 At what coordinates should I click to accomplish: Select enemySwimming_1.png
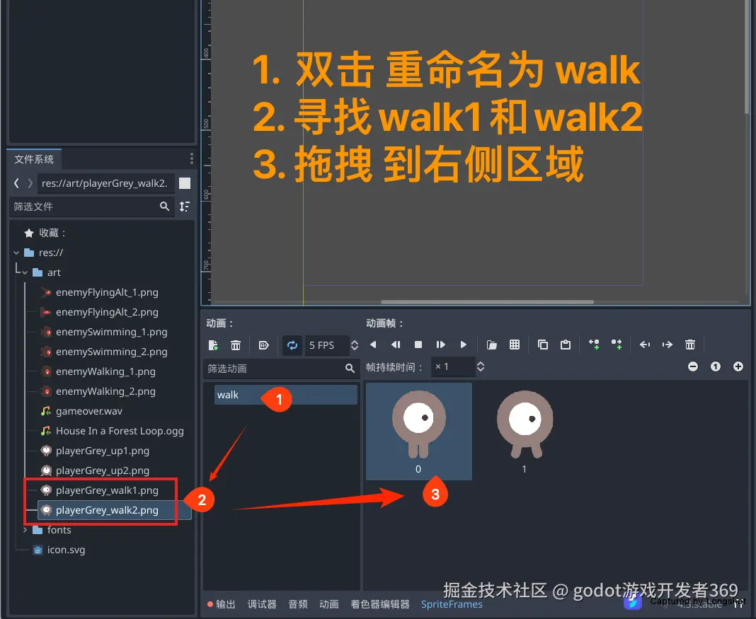[111, 332]
